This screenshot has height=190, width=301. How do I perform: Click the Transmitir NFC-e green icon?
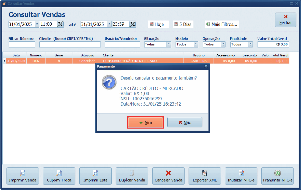[277, 173]
